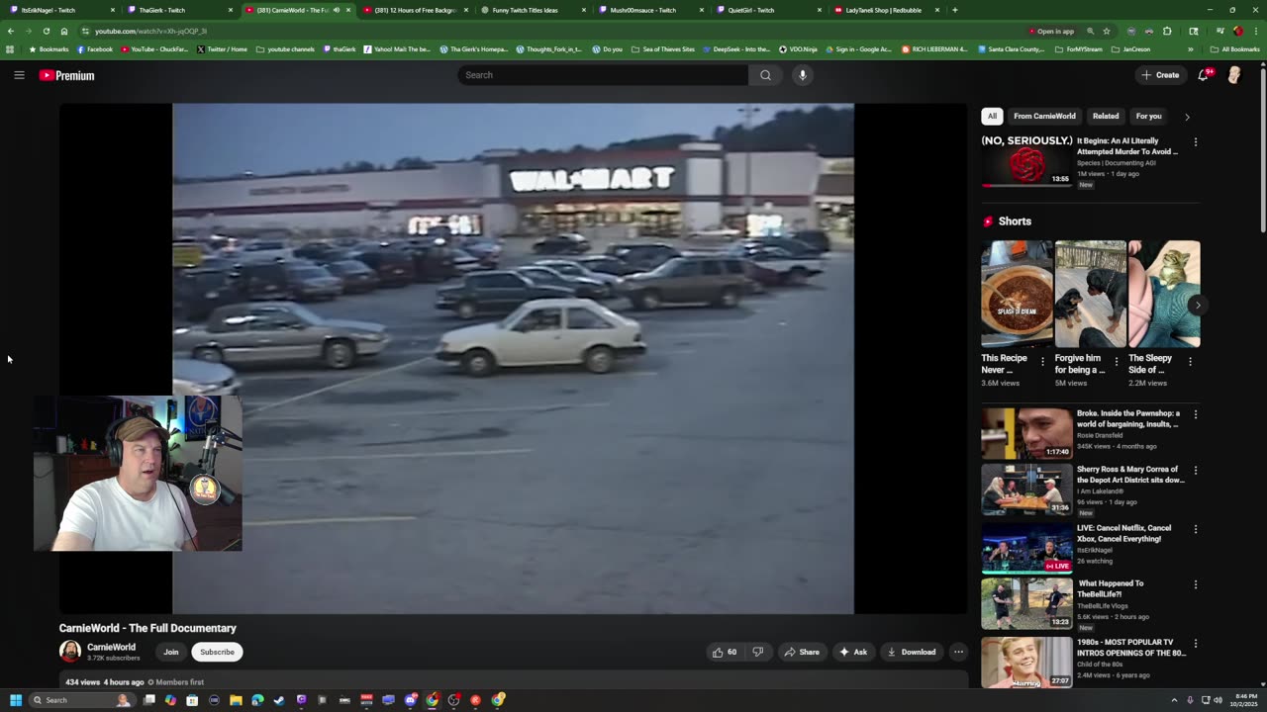Viewport: 1267px width, 712px height.
Task: Go to YouTube Premium home logo
Action: tap(66, 75)
